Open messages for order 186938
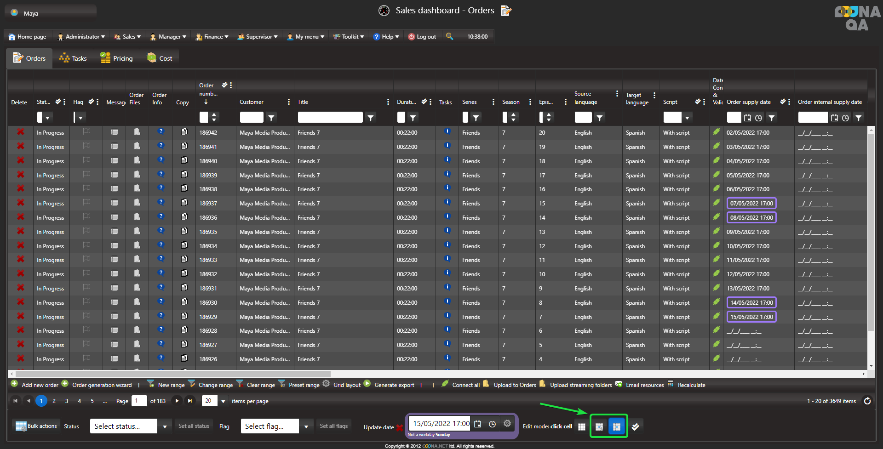 point(115,189)
